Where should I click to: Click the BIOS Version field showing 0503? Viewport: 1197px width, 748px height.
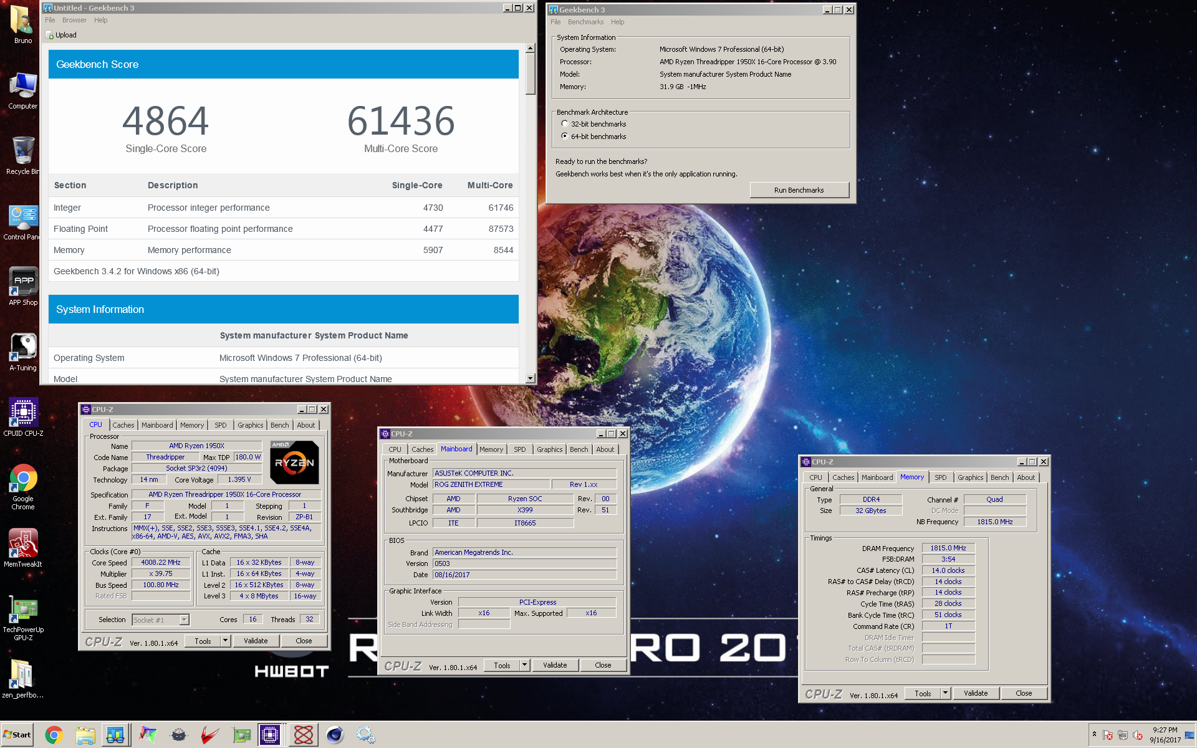click(x=524, y=563)
